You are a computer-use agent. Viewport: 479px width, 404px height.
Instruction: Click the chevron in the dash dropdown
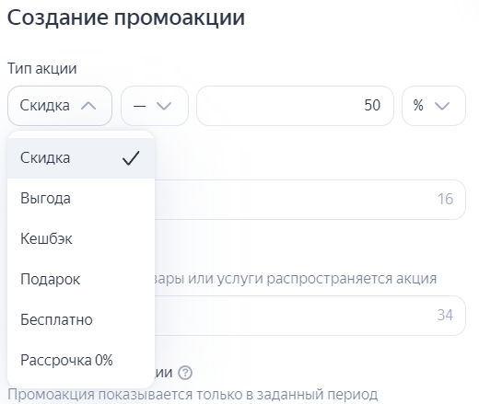pyautogui.click(x=164, y=106)
